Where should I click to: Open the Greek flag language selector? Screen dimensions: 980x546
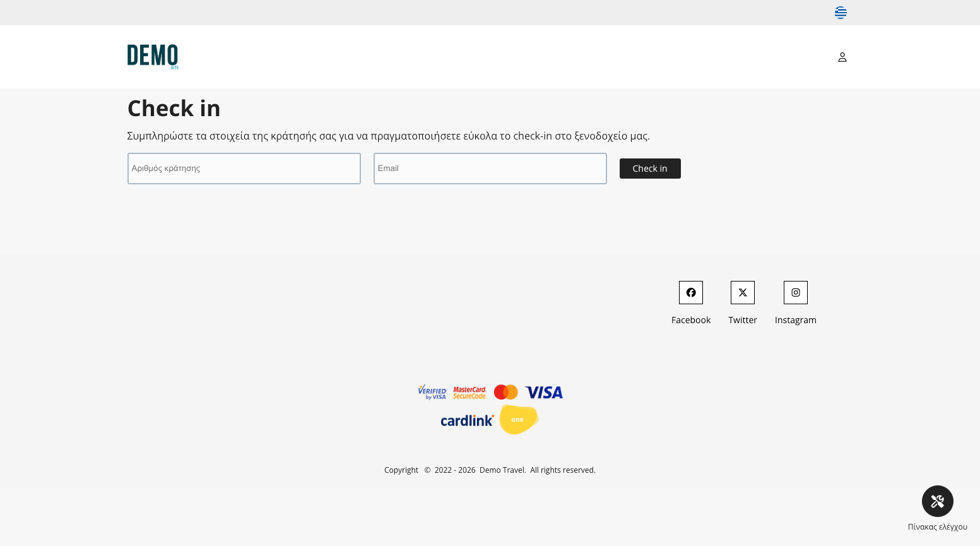[x=841, y=13]
